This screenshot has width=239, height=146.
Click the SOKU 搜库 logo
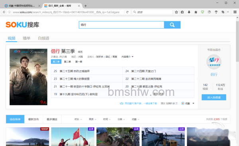(22, 25)
